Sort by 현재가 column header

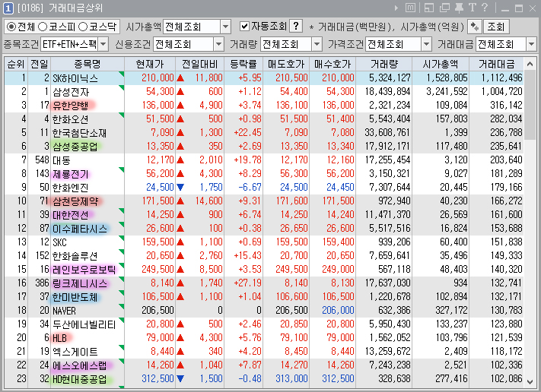pyautogui.click(x=150, y=64)
